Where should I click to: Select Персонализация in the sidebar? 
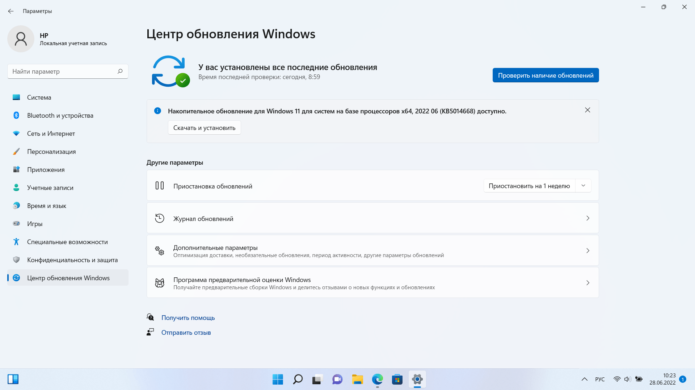coord(68,152)
